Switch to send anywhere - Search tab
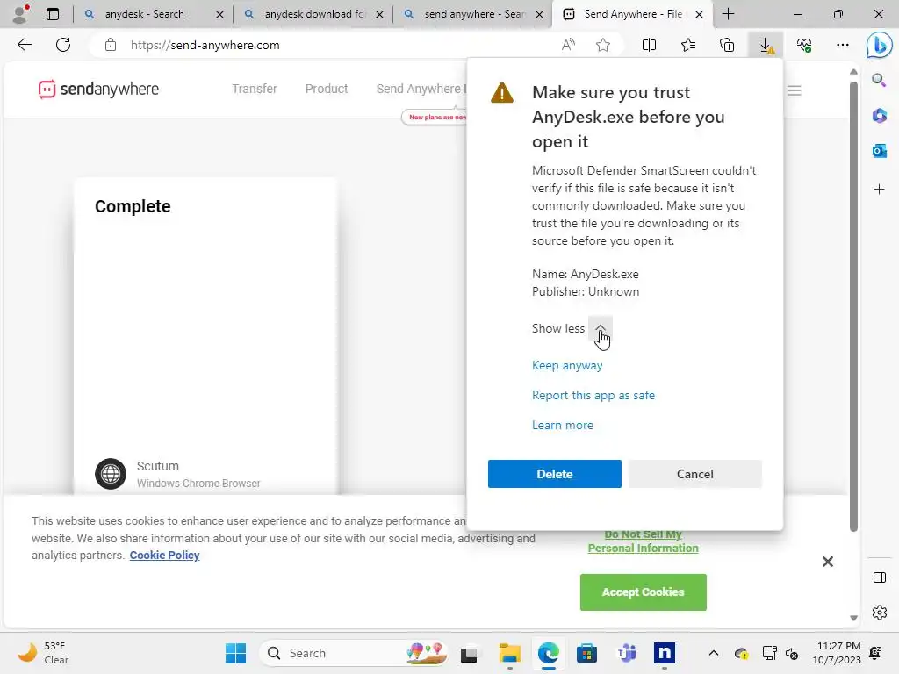Screen dimensions: 899x674 click(475, 14)
